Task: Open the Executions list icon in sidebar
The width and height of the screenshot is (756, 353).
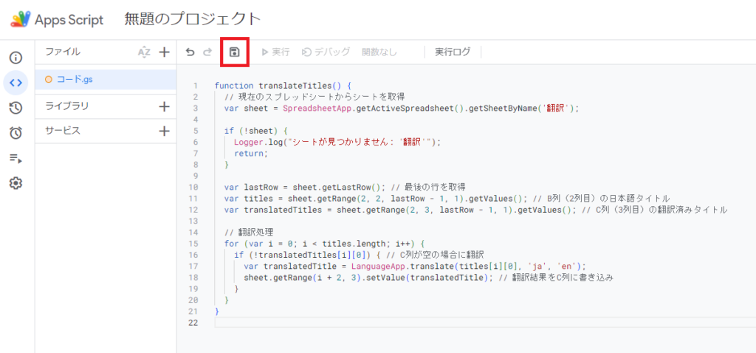Action: (16, 158)
